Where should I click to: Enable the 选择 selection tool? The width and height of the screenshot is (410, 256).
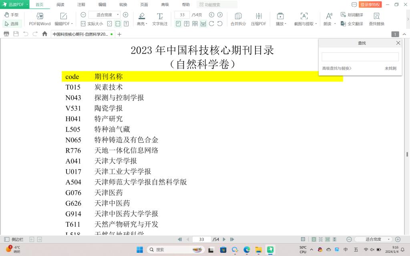(x=11, y=24)
